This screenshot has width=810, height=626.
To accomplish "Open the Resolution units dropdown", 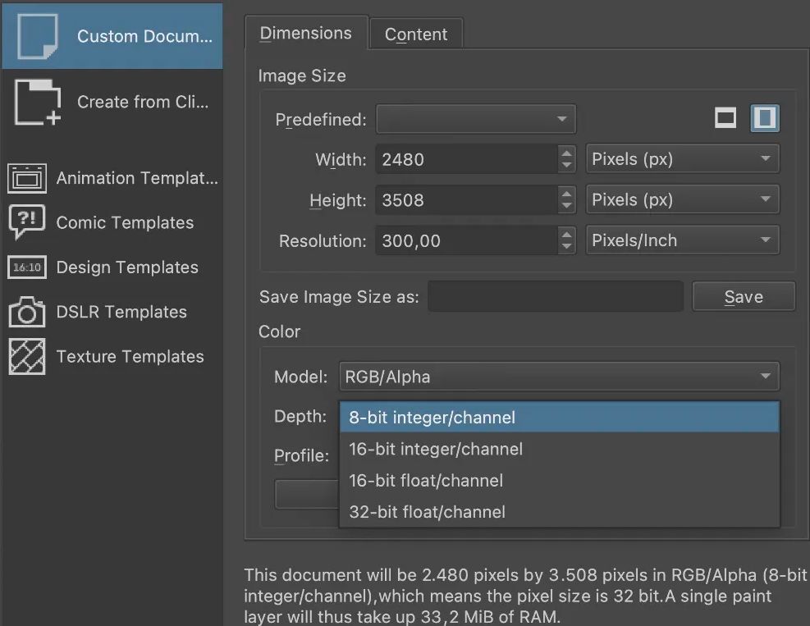I will pos(682,240).
